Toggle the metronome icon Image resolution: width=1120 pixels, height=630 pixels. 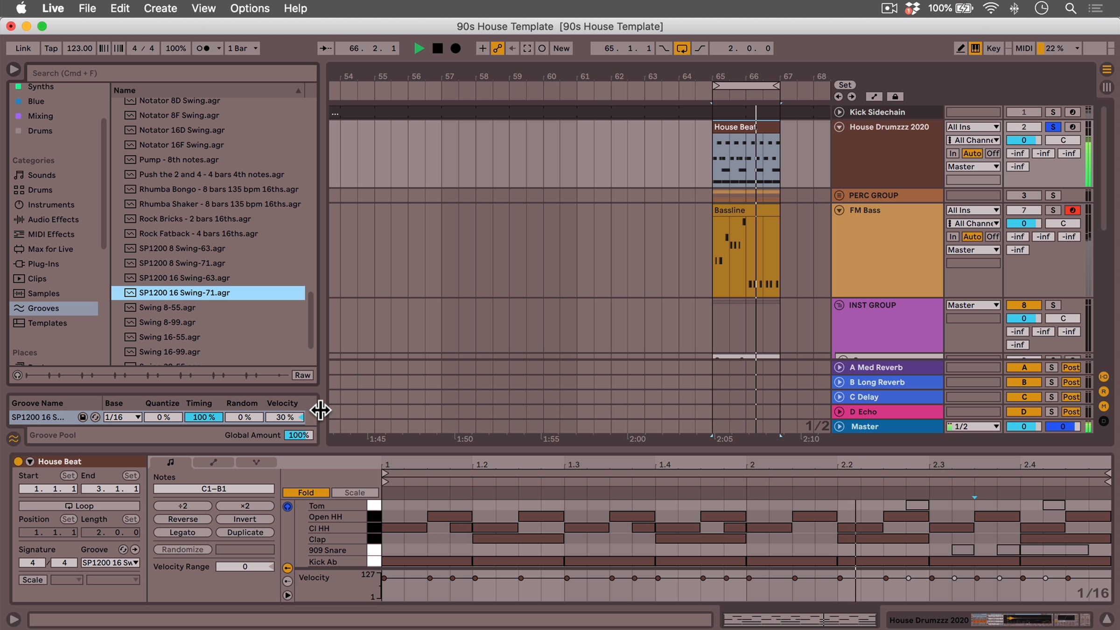(203, 48)
